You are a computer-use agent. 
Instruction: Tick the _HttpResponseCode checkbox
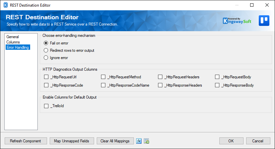46,85
